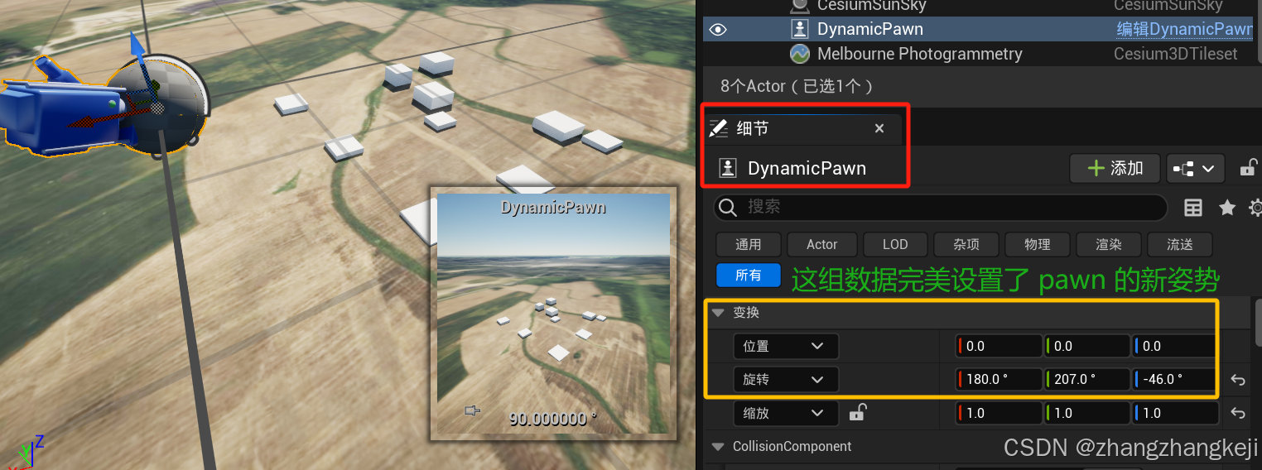Click the DynamicPawn camera preview thumbnail

(x=553, y=313)
